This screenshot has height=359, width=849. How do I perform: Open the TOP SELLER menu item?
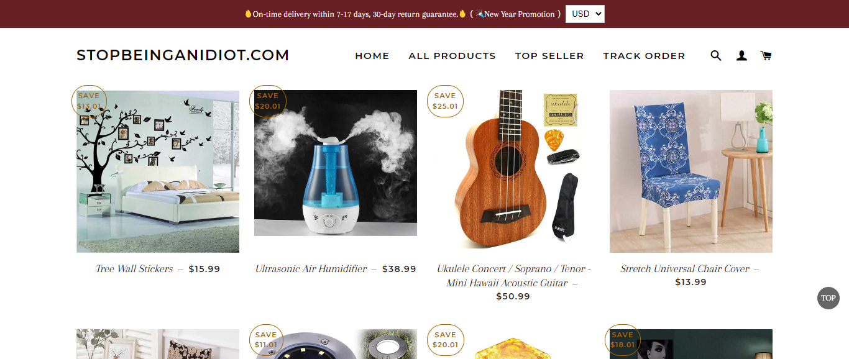[x=549, y=56]
